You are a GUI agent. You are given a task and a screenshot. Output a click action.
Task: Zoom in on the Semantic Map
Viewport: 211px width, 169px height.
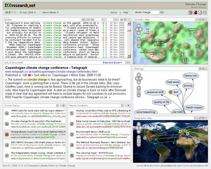point(139,39)
